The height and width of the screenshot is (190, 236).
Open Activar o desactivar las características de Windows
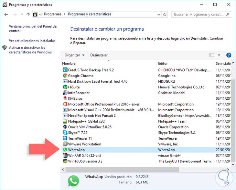click(30, 50)
